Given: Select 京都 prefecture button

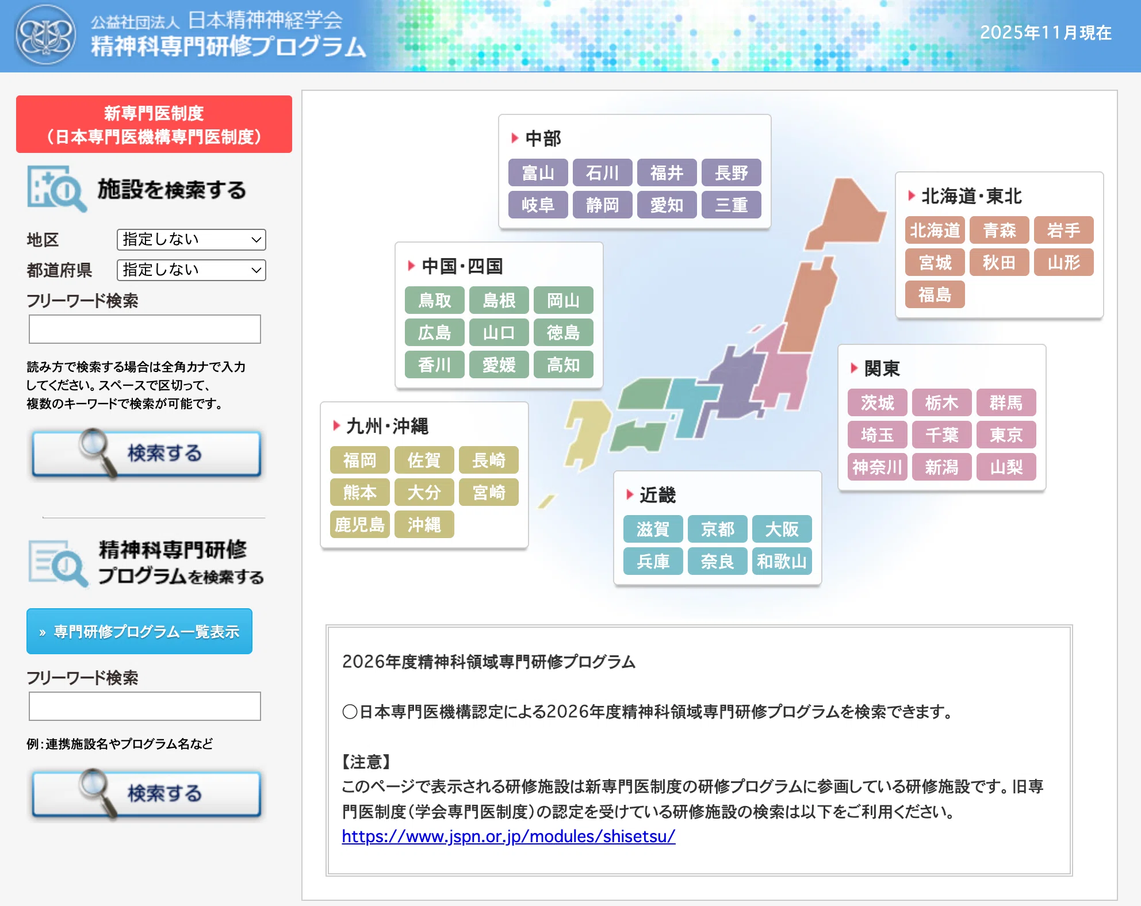Looking at the screenshot, I should [x=718, y=529].
